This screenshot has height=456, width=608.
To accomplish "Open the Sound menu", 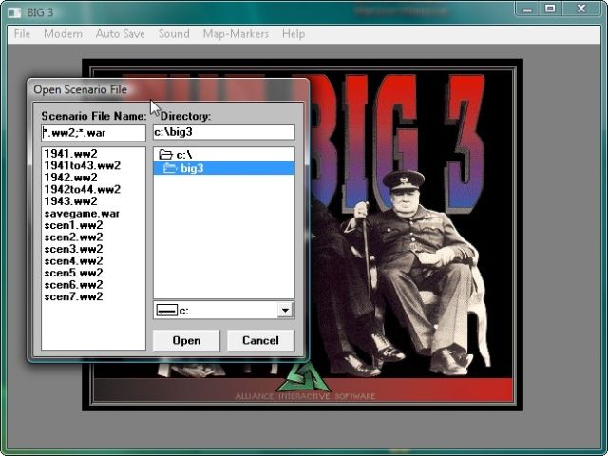I will tap(174, 33).
